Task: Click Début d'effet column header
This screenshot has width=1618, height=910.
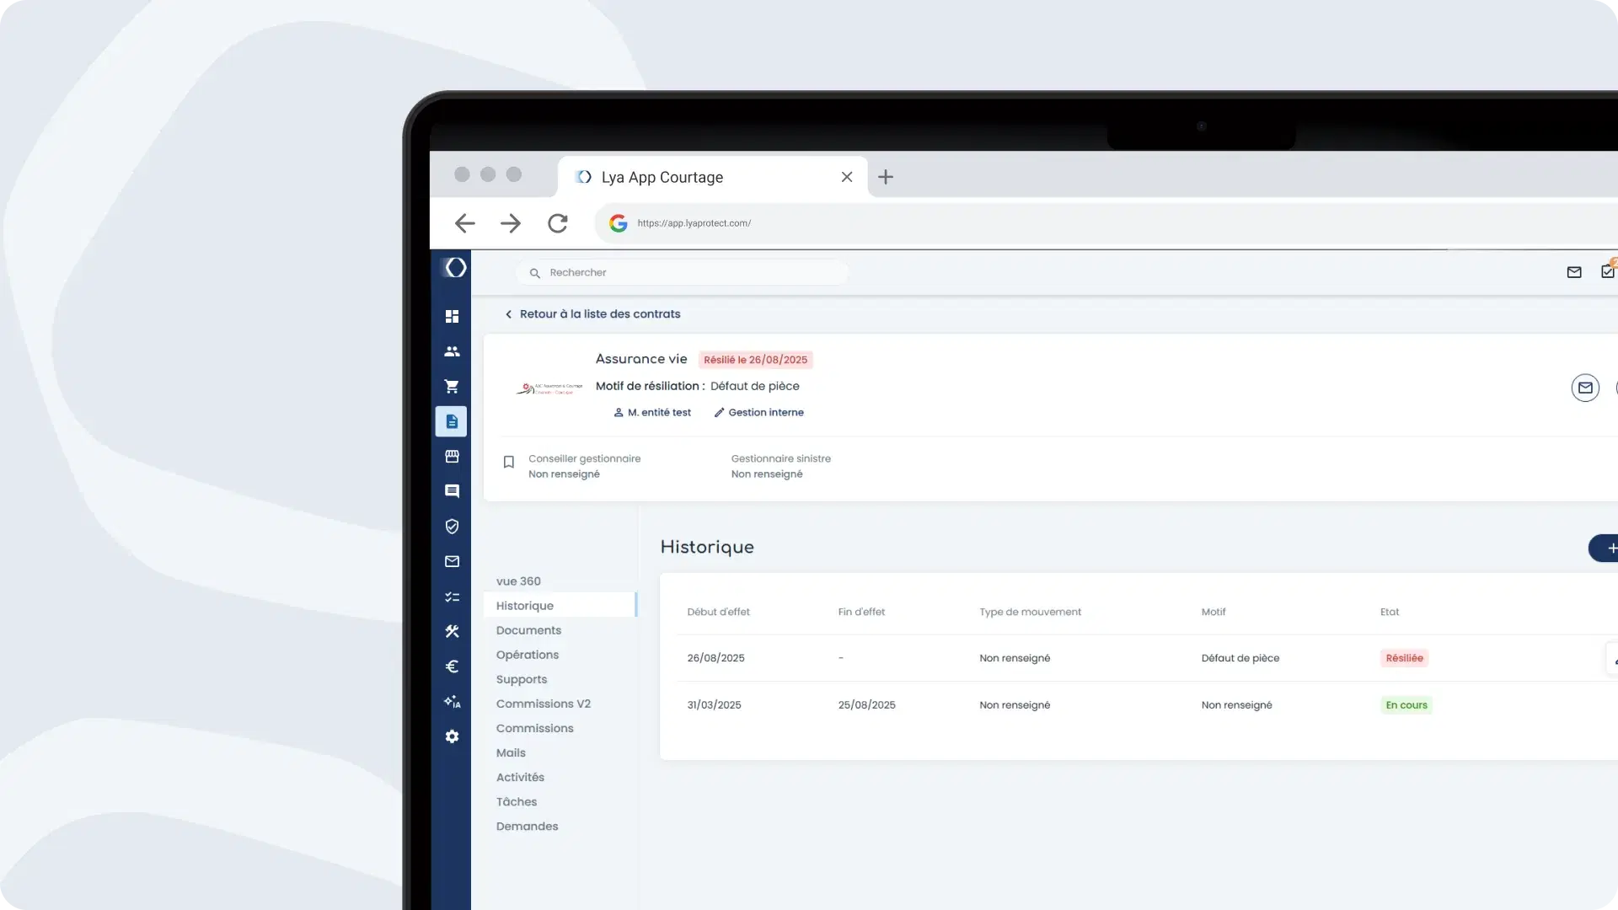Action: [718, 612]
